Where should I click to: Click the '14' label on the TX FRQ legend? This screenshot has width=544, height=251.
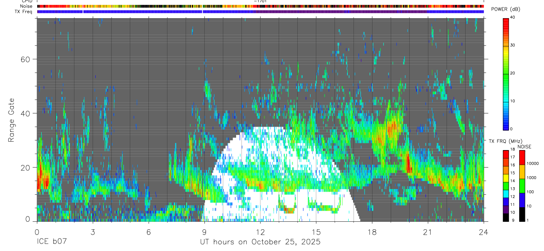click(x=513, y=181)
